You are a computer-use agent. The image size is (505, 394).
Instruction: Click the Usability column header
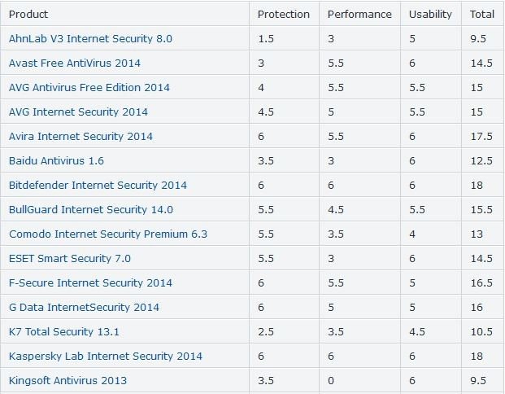pos(429,14)
